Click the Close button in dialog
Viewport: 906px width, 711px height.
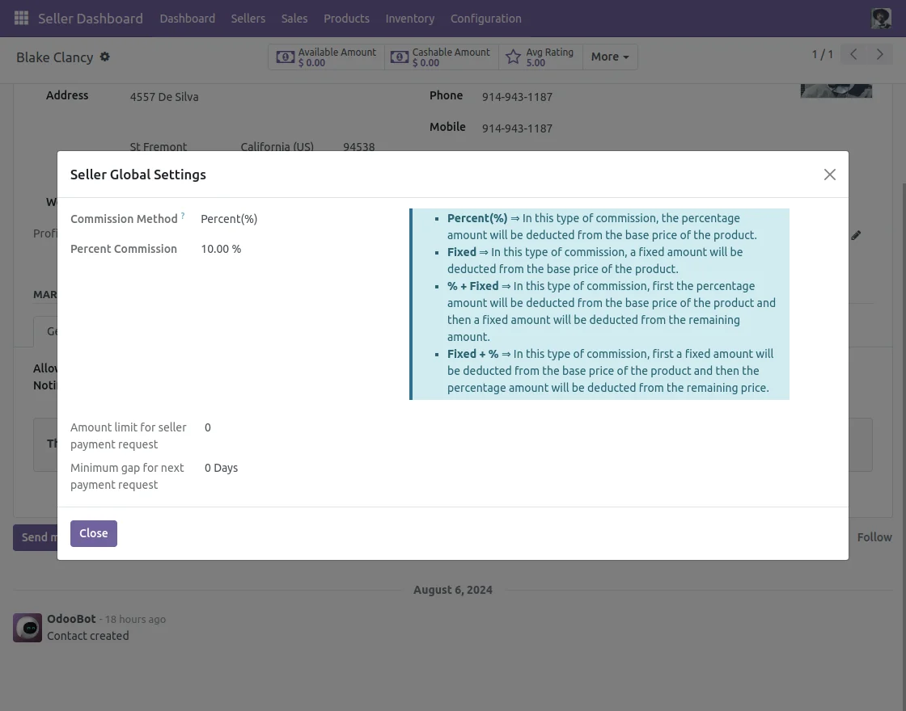[x=94, y=533]
